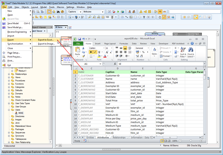Open Attributes dropdown in Toad toolbar
This screenshot has height=155, width=223.
coord(103,12)
